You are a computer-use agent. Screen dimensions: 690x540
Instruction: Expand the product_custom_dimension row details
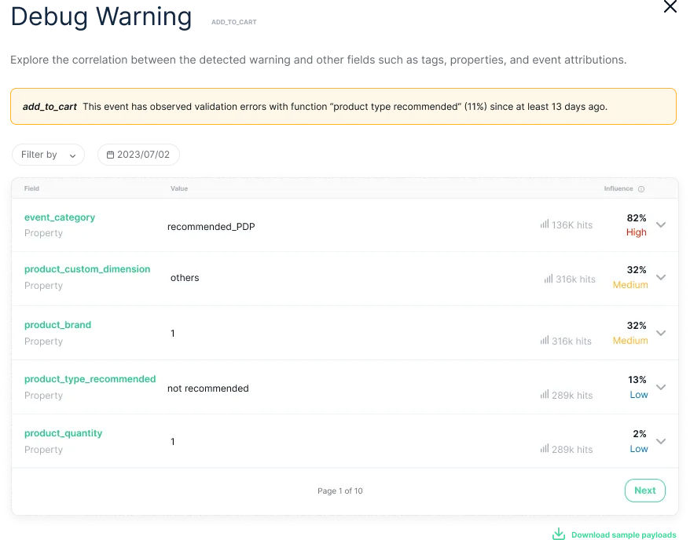coord(661,279)
